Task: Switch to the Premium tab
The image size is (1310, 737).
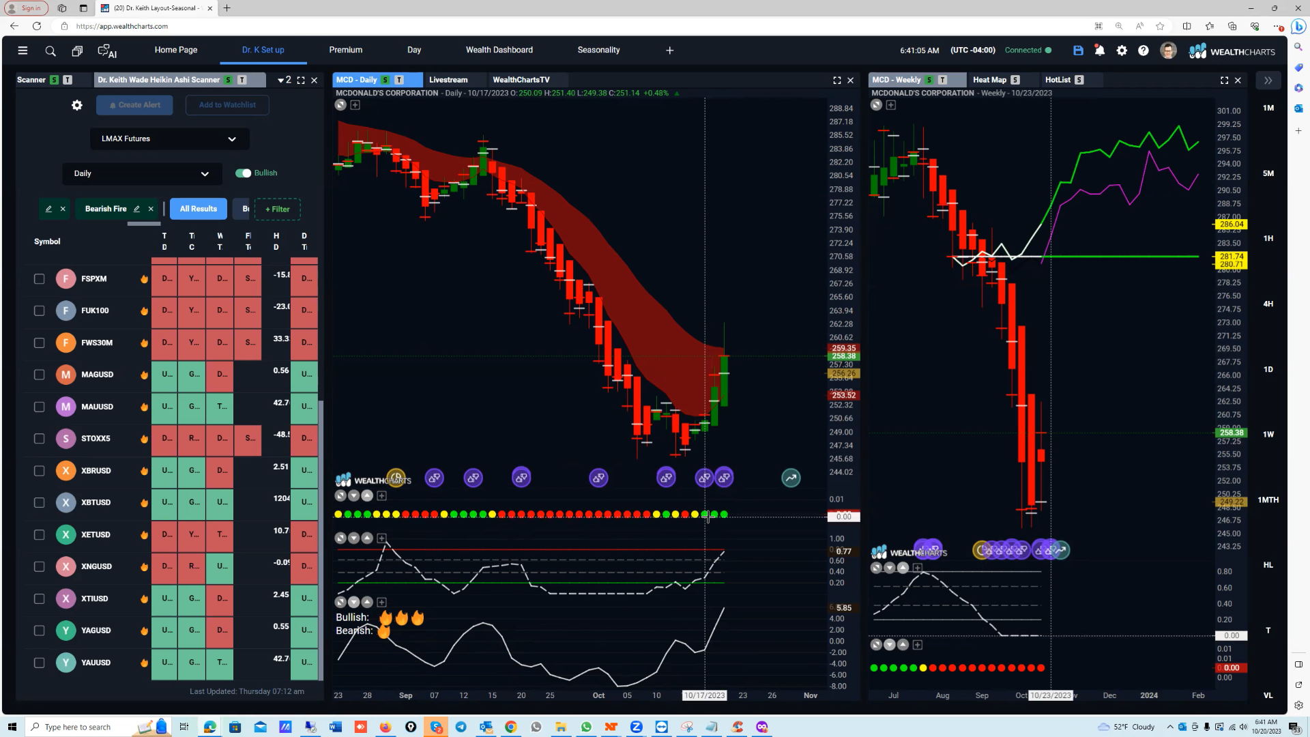Action: point(346,50)
